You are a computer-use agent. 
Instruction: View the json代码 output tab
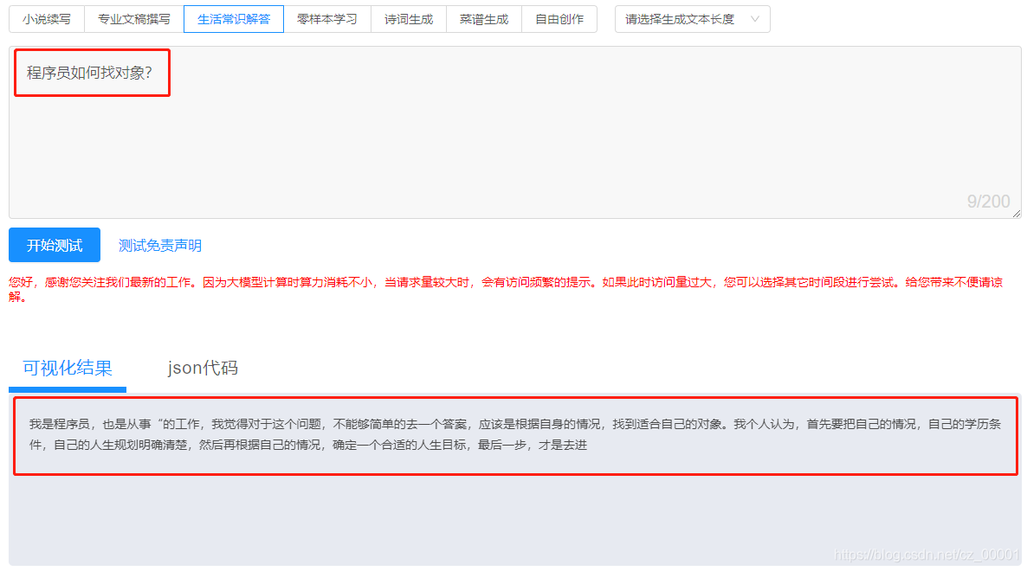pyautogui.click(x=203, y=368)
